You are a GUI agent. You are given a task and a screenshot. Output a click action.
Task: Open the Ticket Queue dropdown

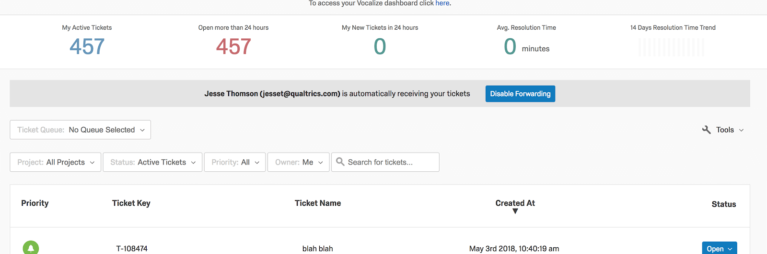[81, 130]
